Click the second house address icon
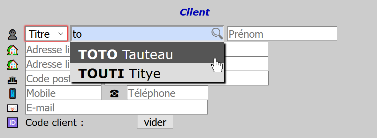377x138 pixels. tap(12, 65)
